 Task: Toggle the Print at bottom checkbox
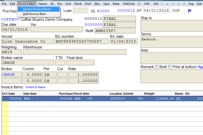click(170, 67)
